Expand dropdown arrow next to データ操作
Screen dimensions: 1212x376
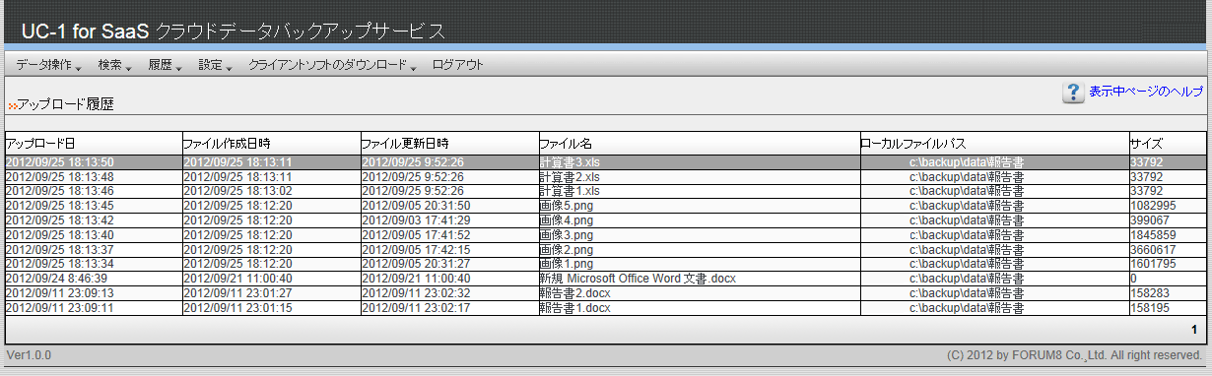point(78,68)
